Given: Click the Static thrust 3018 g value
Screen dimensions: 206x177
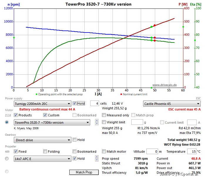Looking at the screenshot, I should point(143,163).
